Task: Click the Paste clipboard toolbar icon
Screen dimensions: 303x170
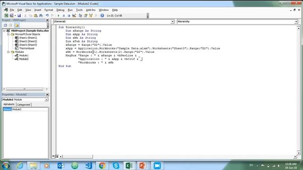Action: [x=36, y=16]
